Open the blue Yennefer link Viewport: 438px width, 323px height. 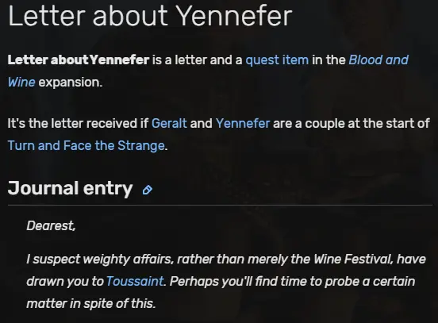[x=243, y=123]
